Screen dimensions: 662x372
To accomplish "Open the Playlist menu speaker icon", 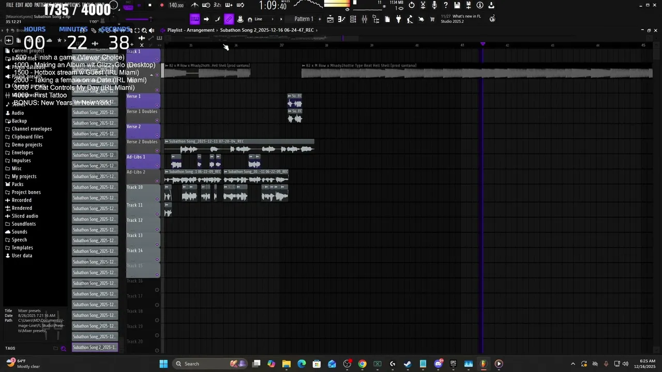I will 162,30.
